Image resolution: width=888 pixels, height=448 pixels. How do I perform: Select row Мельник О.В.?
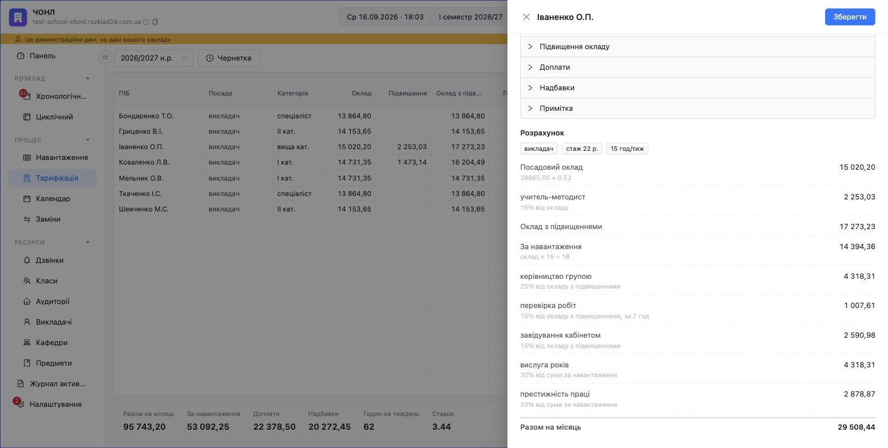311,178
